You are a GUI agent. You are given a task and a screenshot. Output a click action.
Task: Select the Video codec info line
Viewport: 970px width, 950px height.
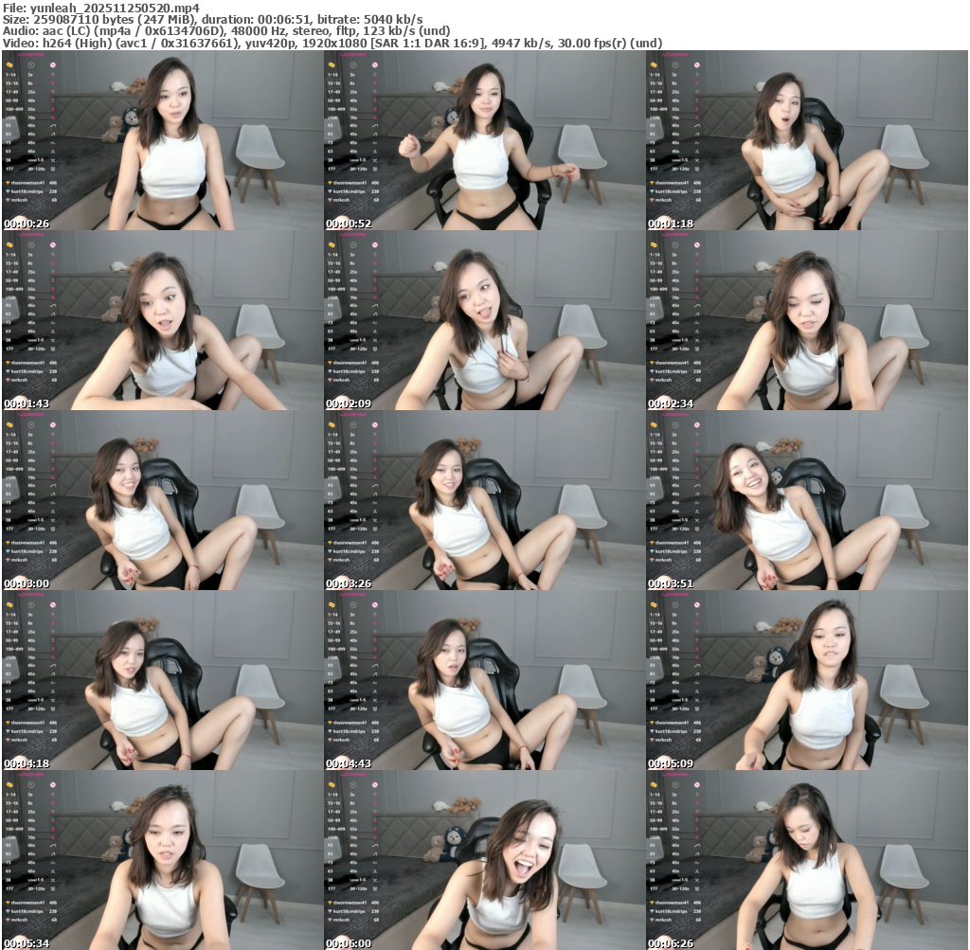point(332,44)
